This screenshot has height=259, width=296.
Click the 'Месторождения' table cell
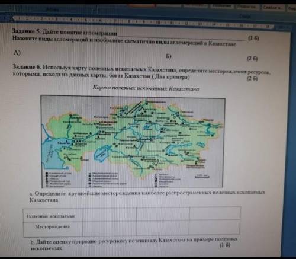pyautogui.click(x=53, y=229)
